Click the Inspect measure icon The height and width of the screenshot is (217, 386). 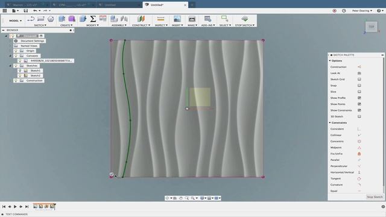point(160,19)
